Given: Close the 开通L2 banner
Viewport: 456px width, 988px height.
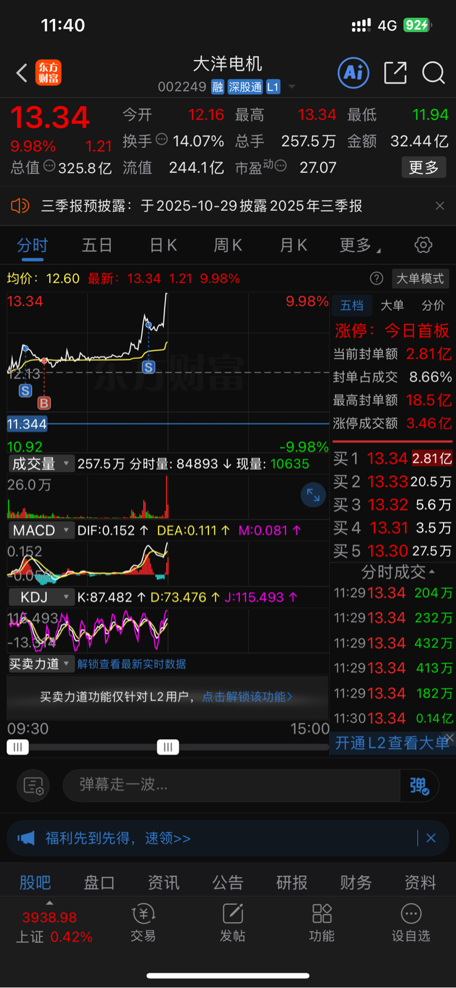Looking at the screenshot, I should (449, 737).
